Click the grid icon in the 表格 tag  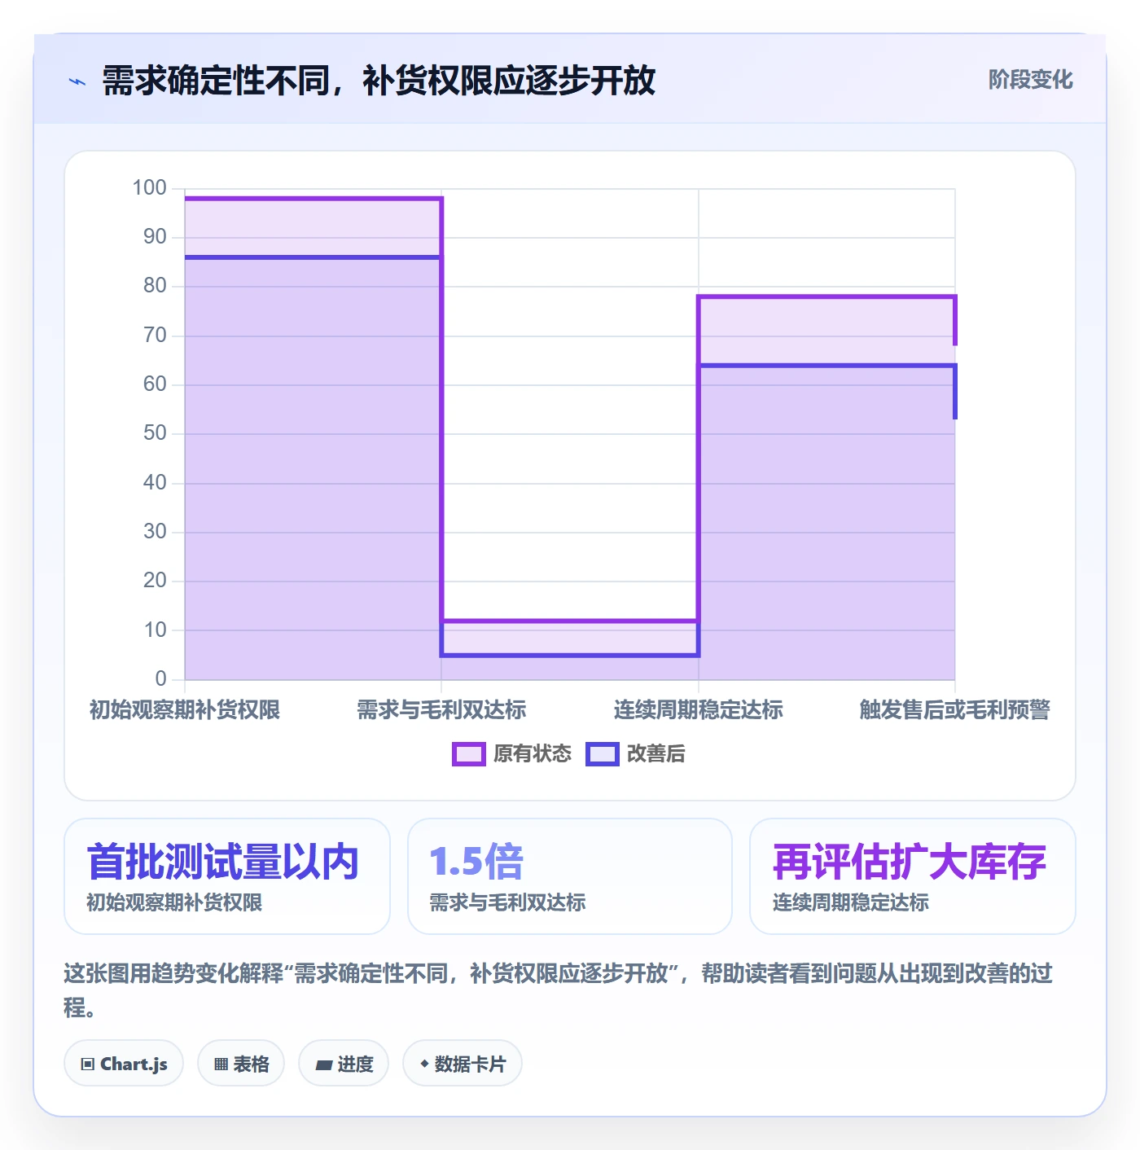click(x=221, y=1064)
